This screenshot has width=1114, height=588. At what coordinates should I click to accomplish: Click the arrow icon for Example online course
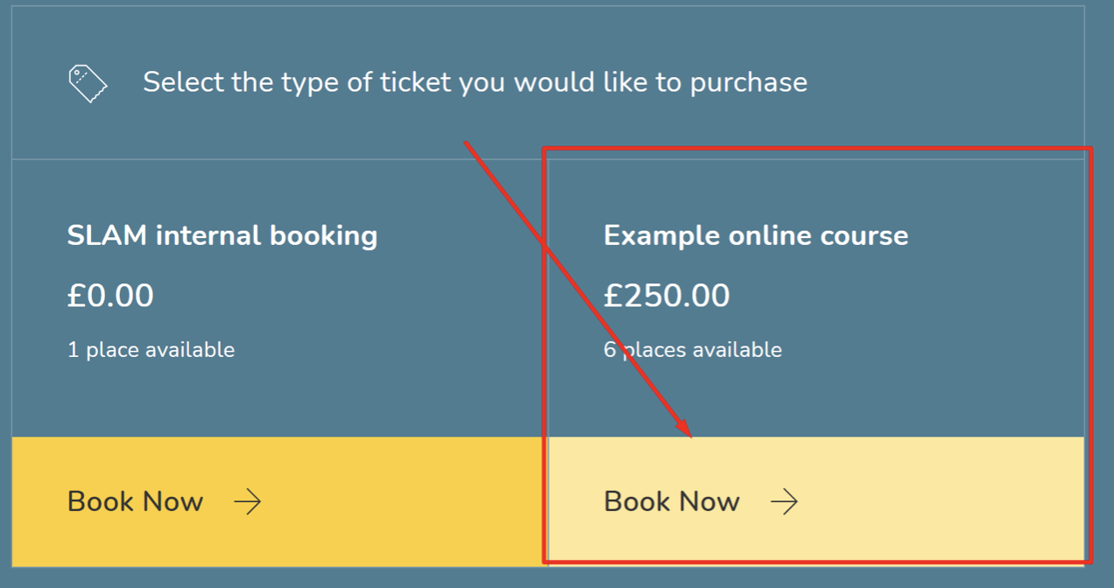coord(784,501)
